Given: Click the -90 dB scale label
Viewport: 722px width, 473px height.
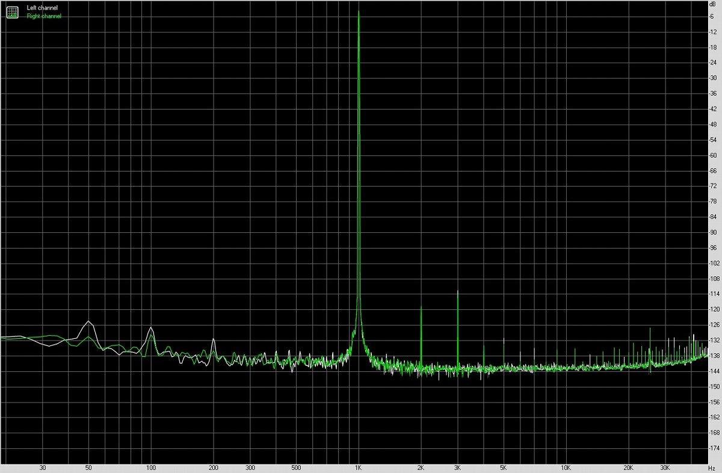Looking at the screenshot, I should click(x=714, y=232).
